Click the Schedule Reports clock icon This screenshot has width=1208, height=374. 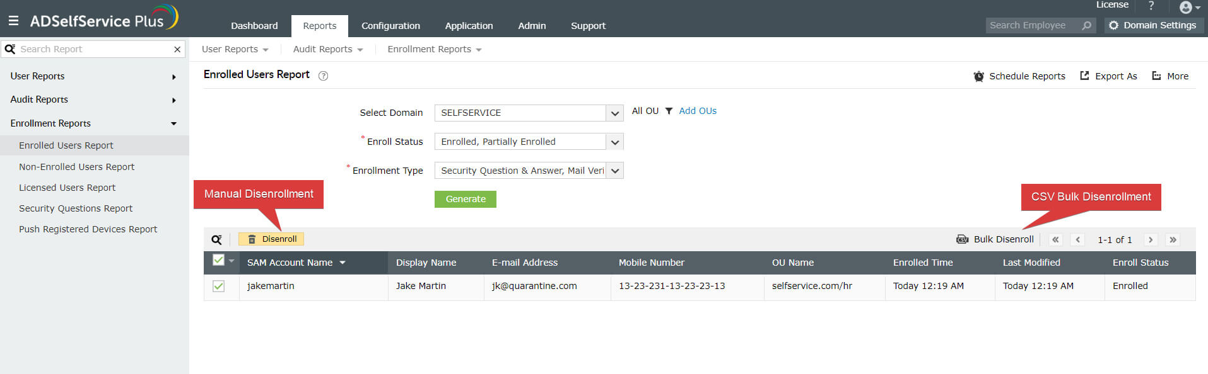pyautogui.click(x=978, y=76)
